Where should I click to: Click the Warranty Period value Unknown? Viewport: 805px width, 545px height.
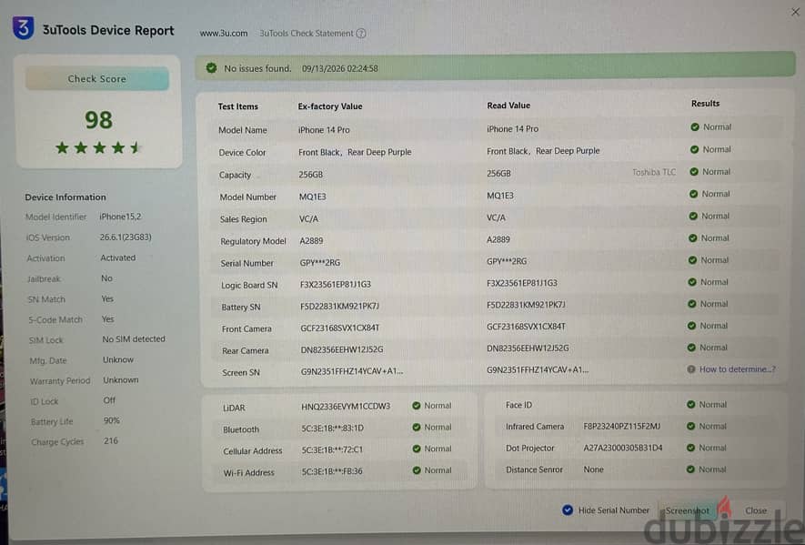(x=121, y=379)
